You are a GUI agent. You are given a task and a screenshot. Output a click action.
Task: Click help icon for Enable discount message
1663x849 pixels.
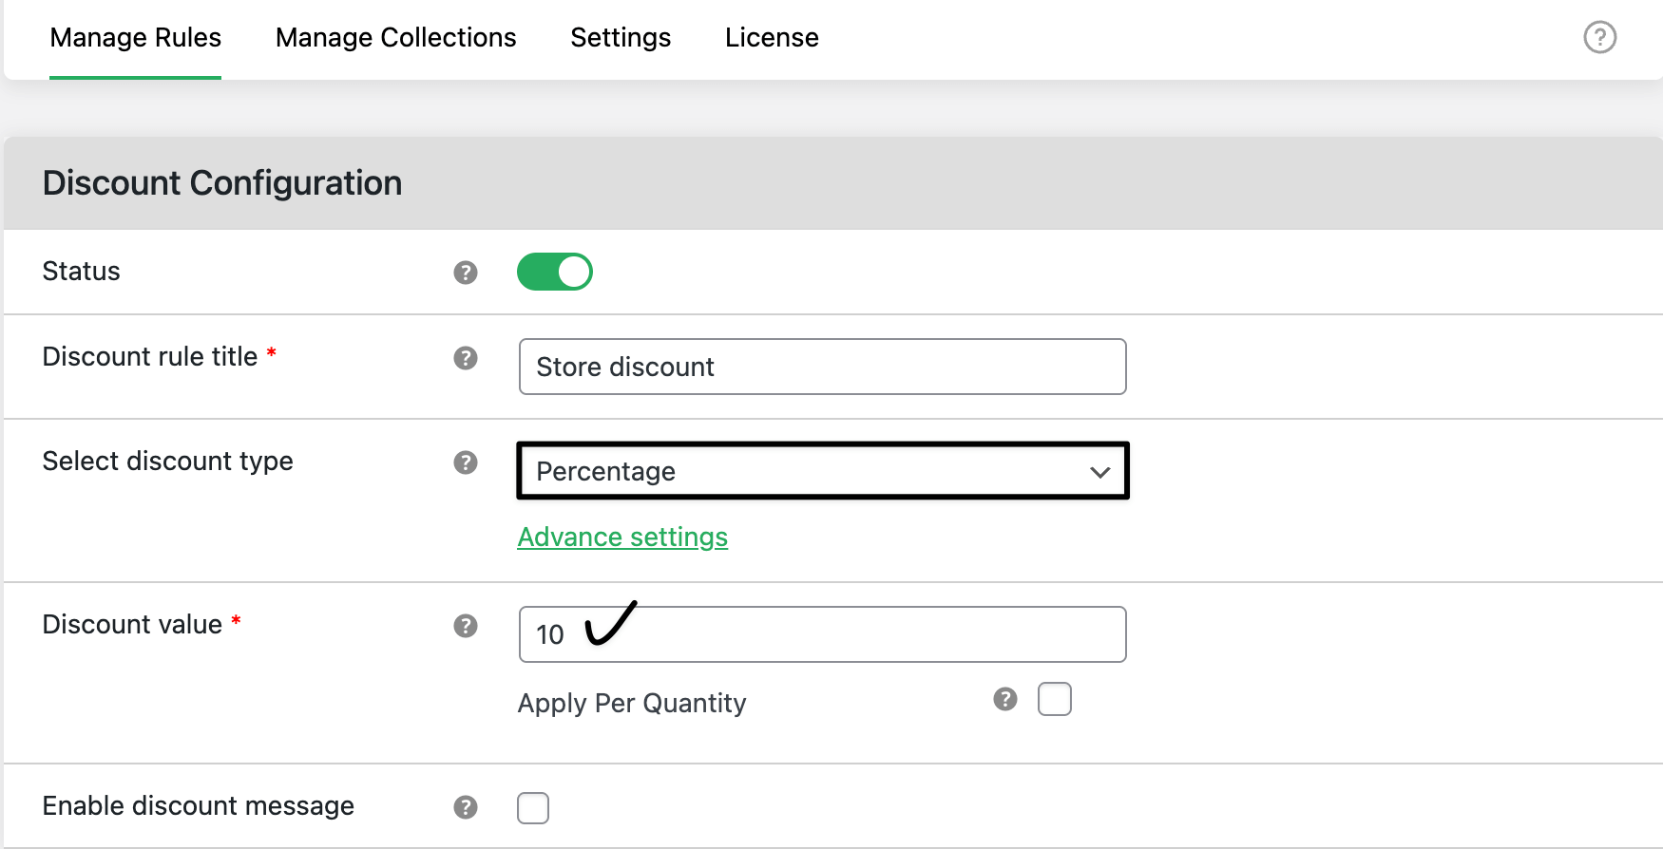465,807
